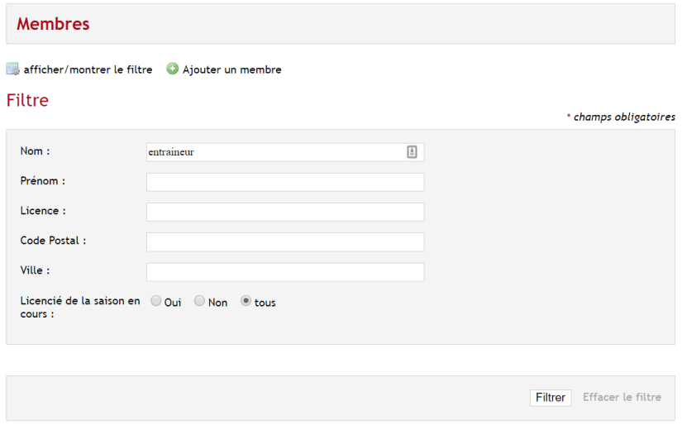Click into the Ville text field
This screenshot has width=682, height=430.
[x=285, y=272]
